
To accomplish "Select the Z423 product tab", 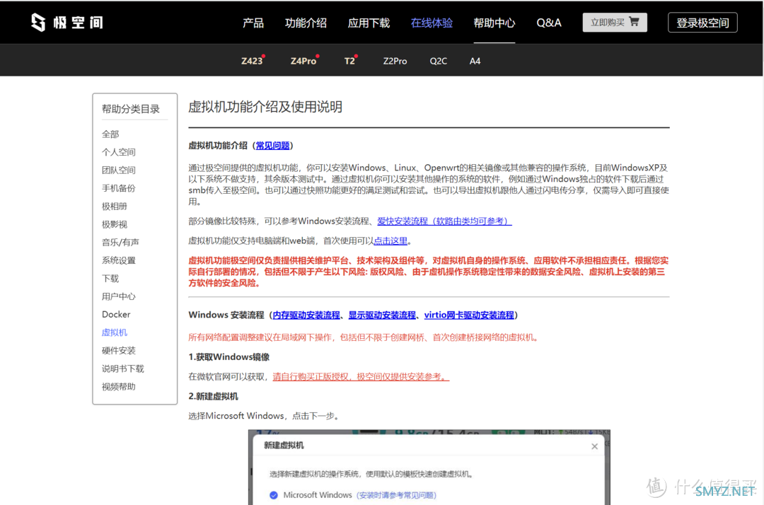I will [x=252, y=61].
